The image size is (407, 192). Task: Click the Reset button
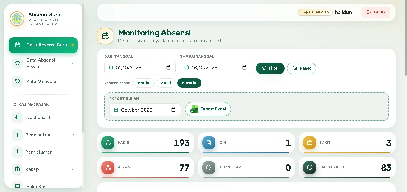[x=302, y=68]
